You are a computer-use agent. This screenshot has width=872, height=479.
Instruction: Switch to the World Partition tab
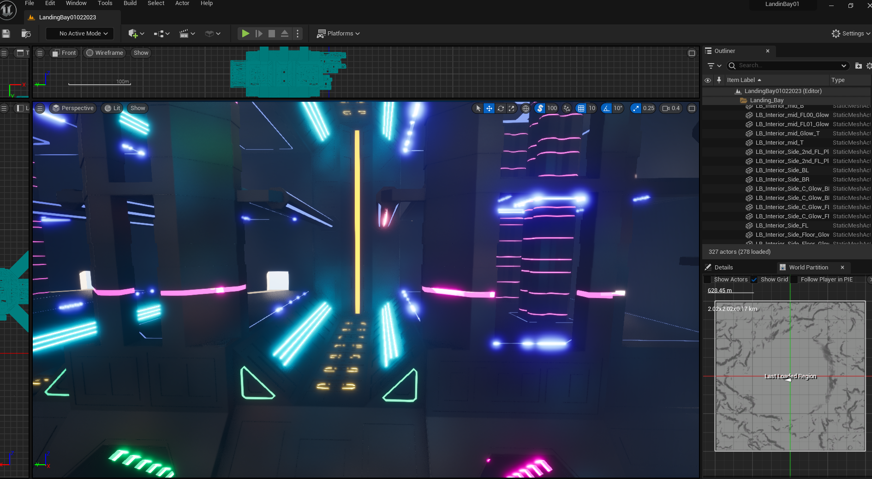tap(808, 267)
